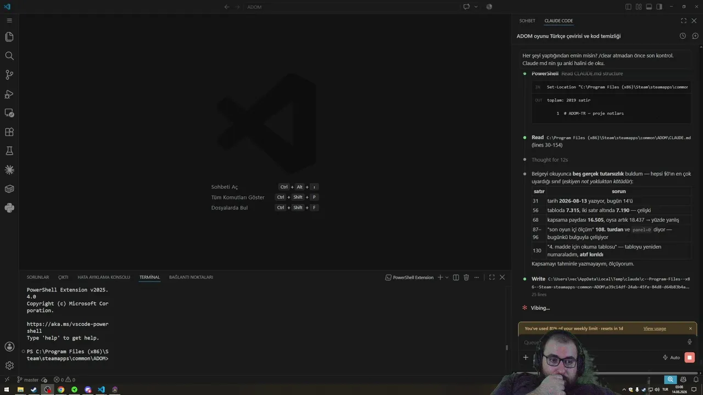The height and width of the screenshot is (395, 703).
Task: Go forward with the title bar arrow
Action: click(x=238, y=7)
